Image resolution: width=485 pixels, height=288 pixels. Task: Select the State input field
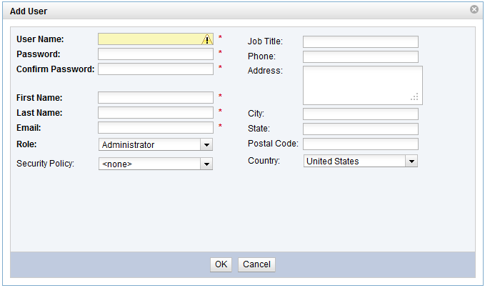(360, 129)
